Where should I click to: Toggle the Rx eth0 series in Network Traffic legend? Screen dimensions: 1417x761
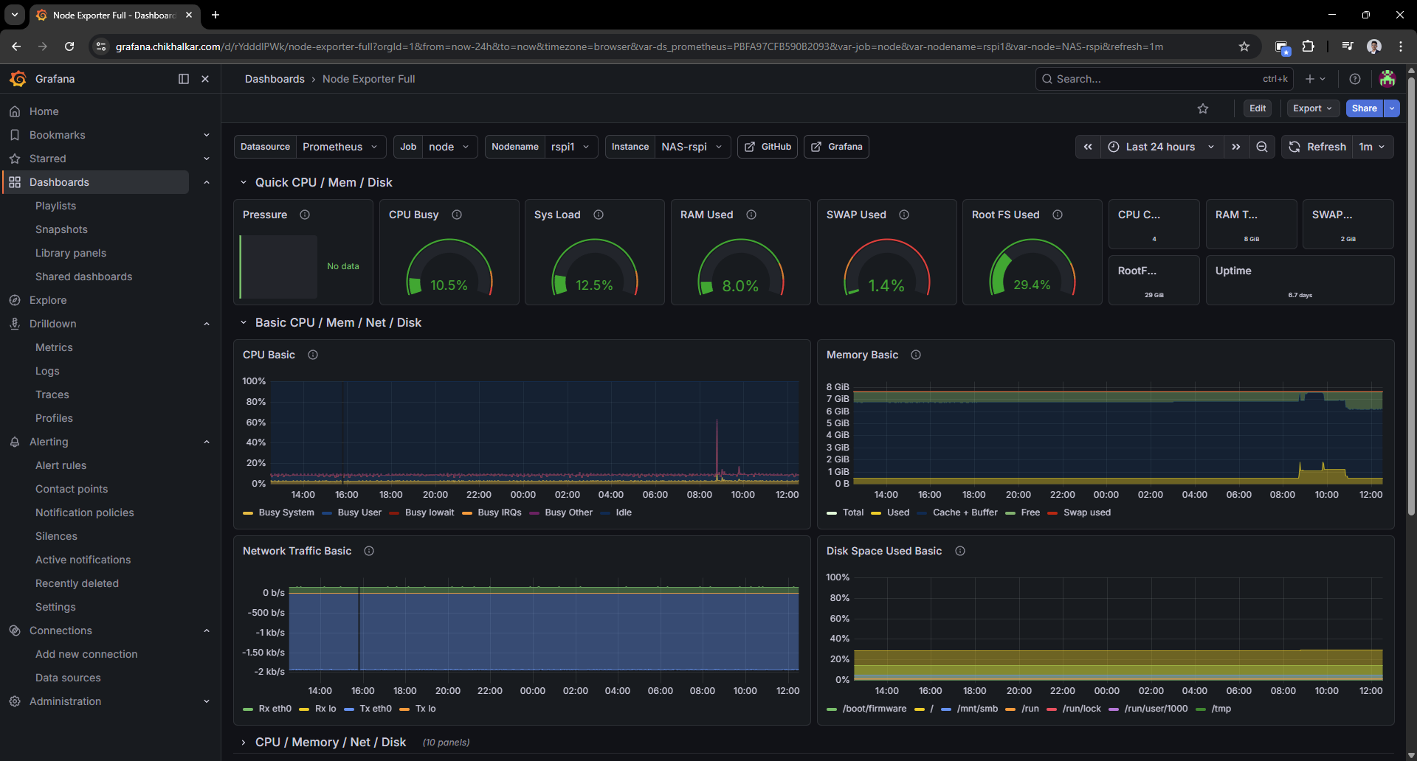pyautogui.click(x=275, y=709)
